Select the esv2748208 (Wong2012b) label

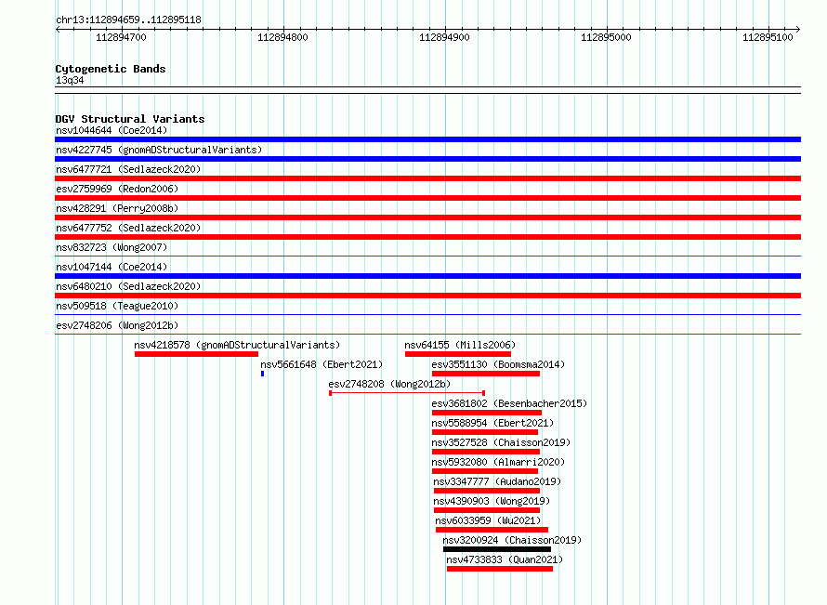click(389, 384)
